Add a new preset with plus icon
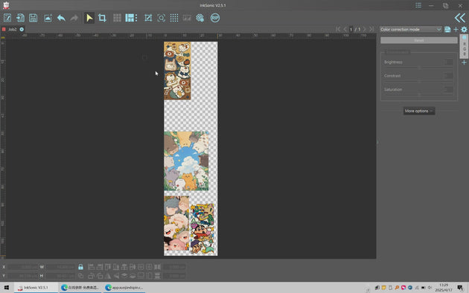Image resolution: width=469 pixels, height=293 pixels. click(x=456, y=29)
